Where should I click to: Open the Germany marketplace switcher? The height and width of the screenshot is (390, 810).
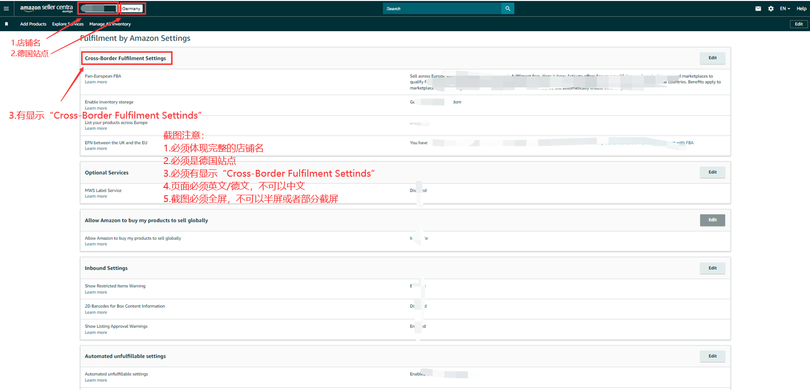point(131,8)
